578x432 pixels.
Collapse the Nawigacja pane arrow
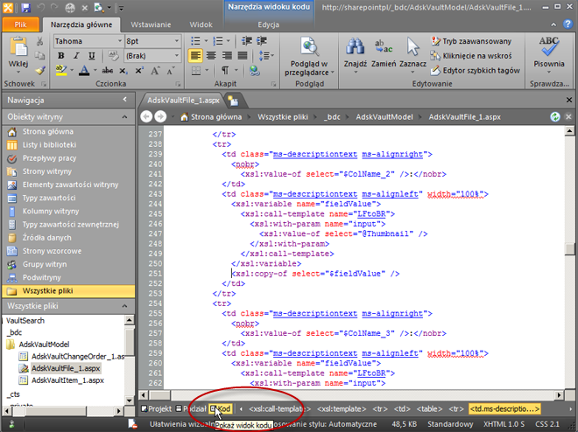(124, 100)
